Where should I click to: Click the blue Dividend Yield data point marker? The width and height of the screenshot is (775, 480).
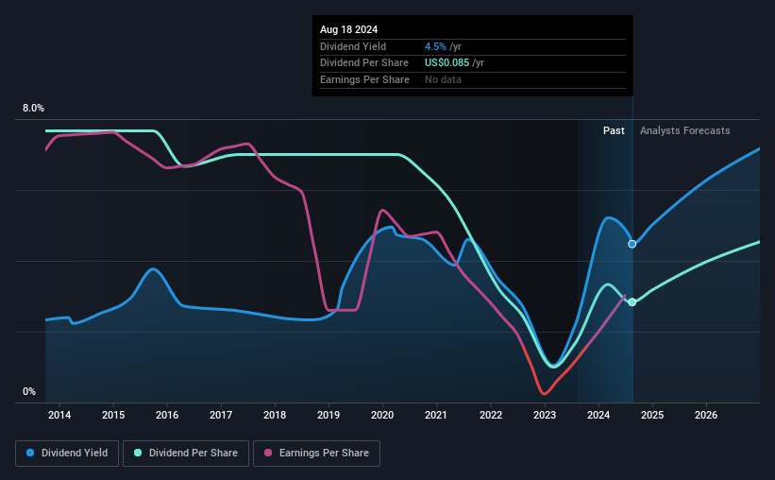[632, 244]
